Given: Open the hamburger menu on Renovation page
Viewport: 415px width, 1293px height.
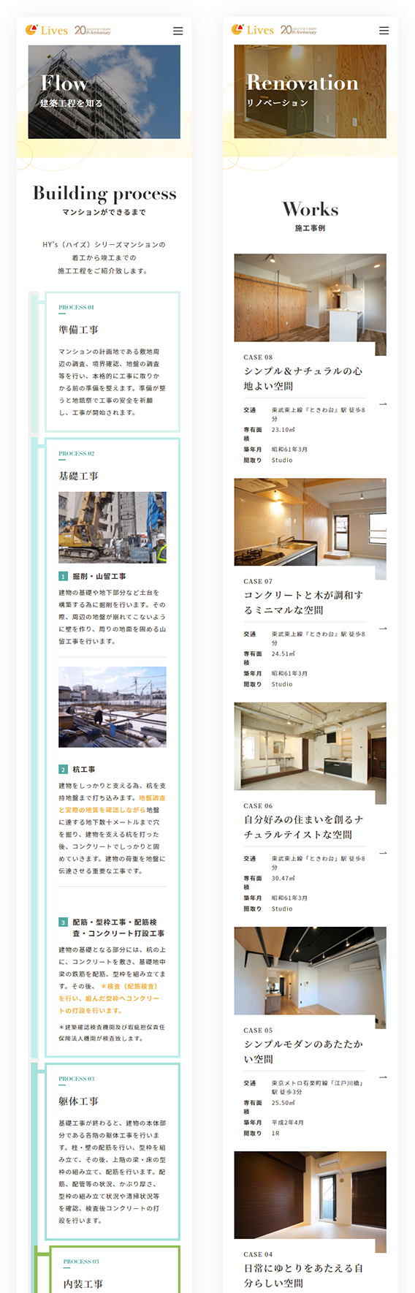Looking at the screenshot, I should 384,31.
